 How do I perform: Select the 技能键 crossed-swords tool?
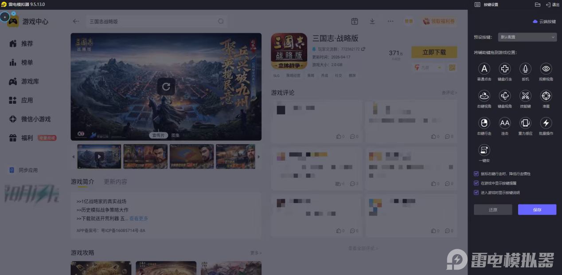pyautogui.click(x=525, y=96)
